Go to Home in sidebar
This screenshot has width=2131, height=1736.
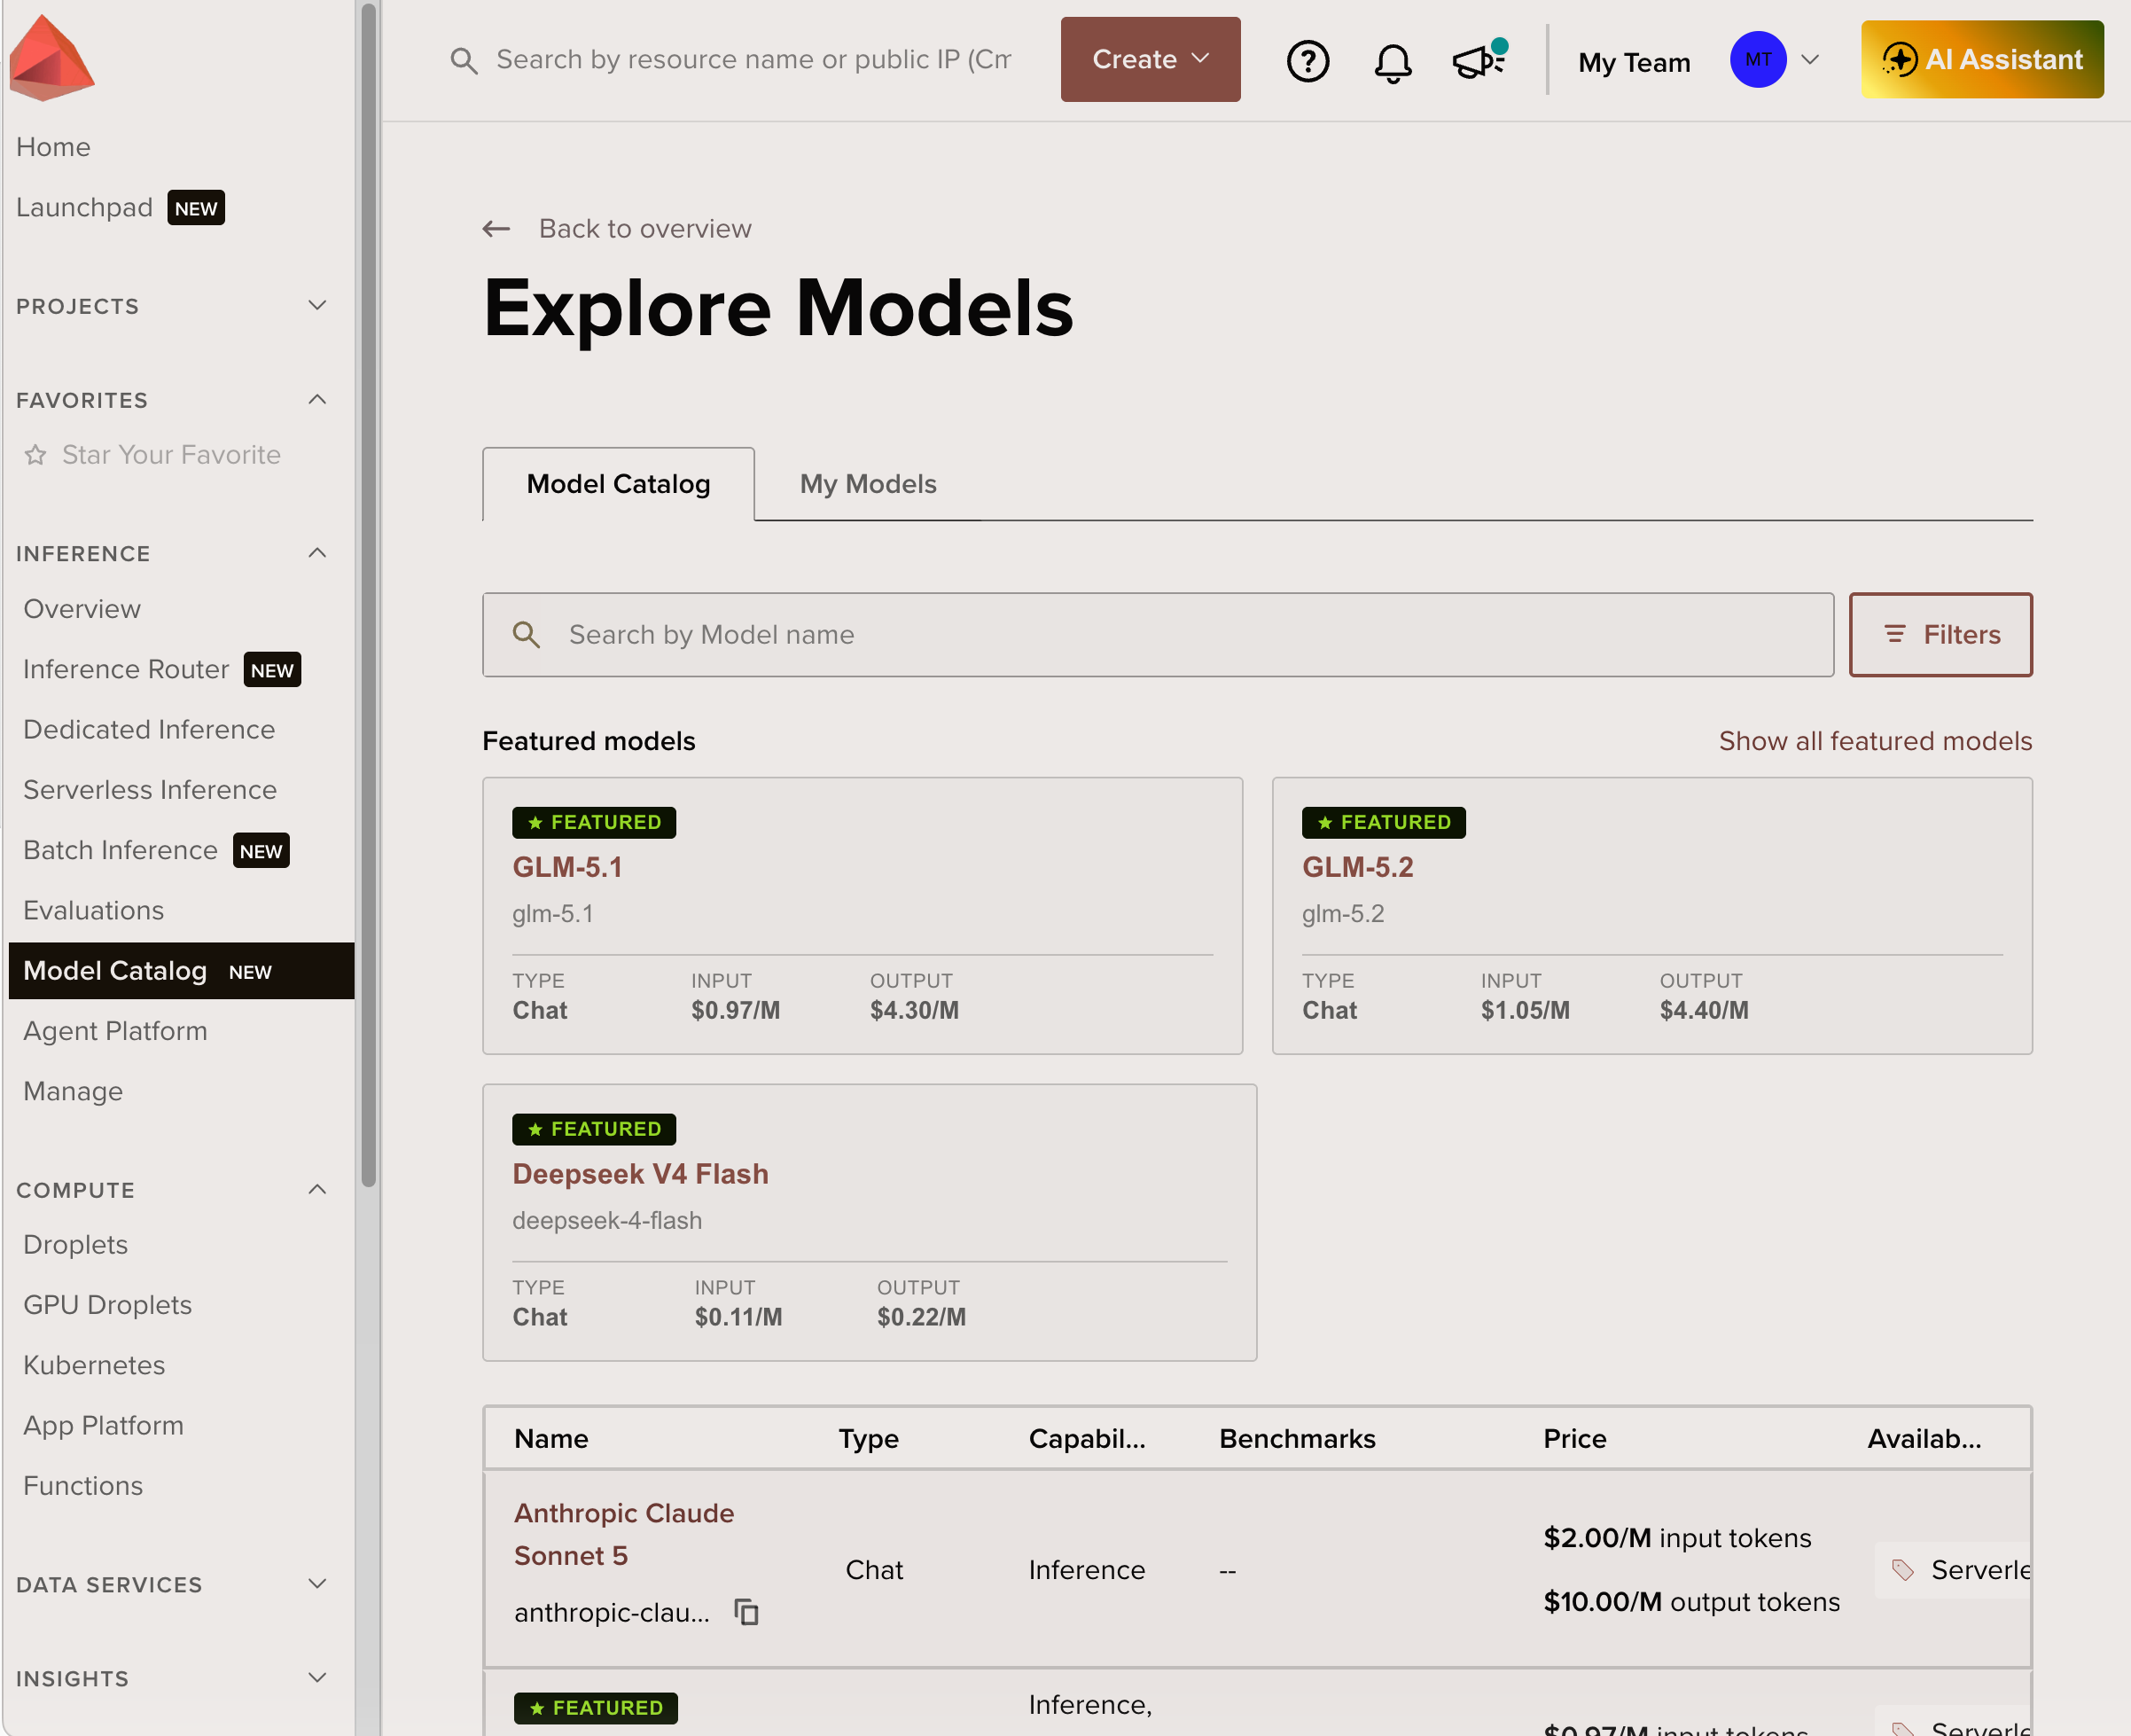(53, 147)
